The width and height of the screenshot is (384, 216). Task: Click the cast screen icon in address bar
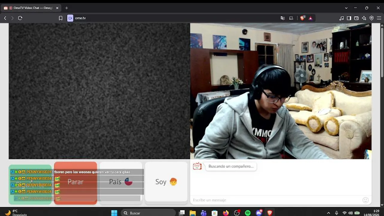pyautogui.click(x=291, y=18)
